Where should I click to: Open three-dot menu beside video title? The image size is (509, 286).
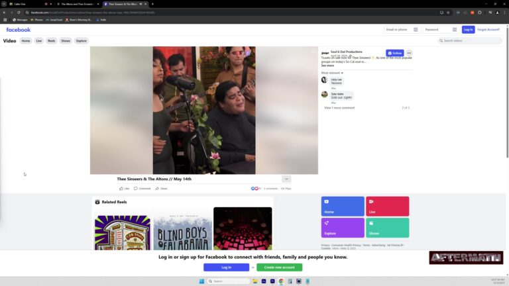[x=286, y=179]
